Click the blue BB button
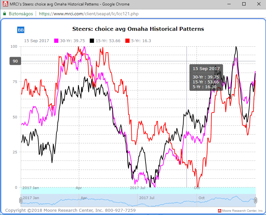Screen dimensions: 266x215 click(21, 30)
